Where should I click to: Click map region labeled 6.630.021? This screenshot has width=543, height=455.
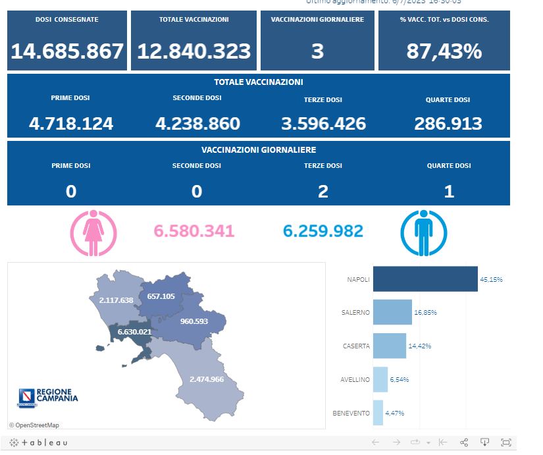134,332
